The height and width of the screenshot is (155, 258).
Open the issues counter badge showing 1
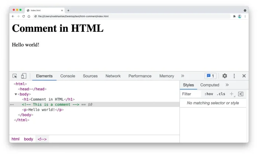pos(210,76)
